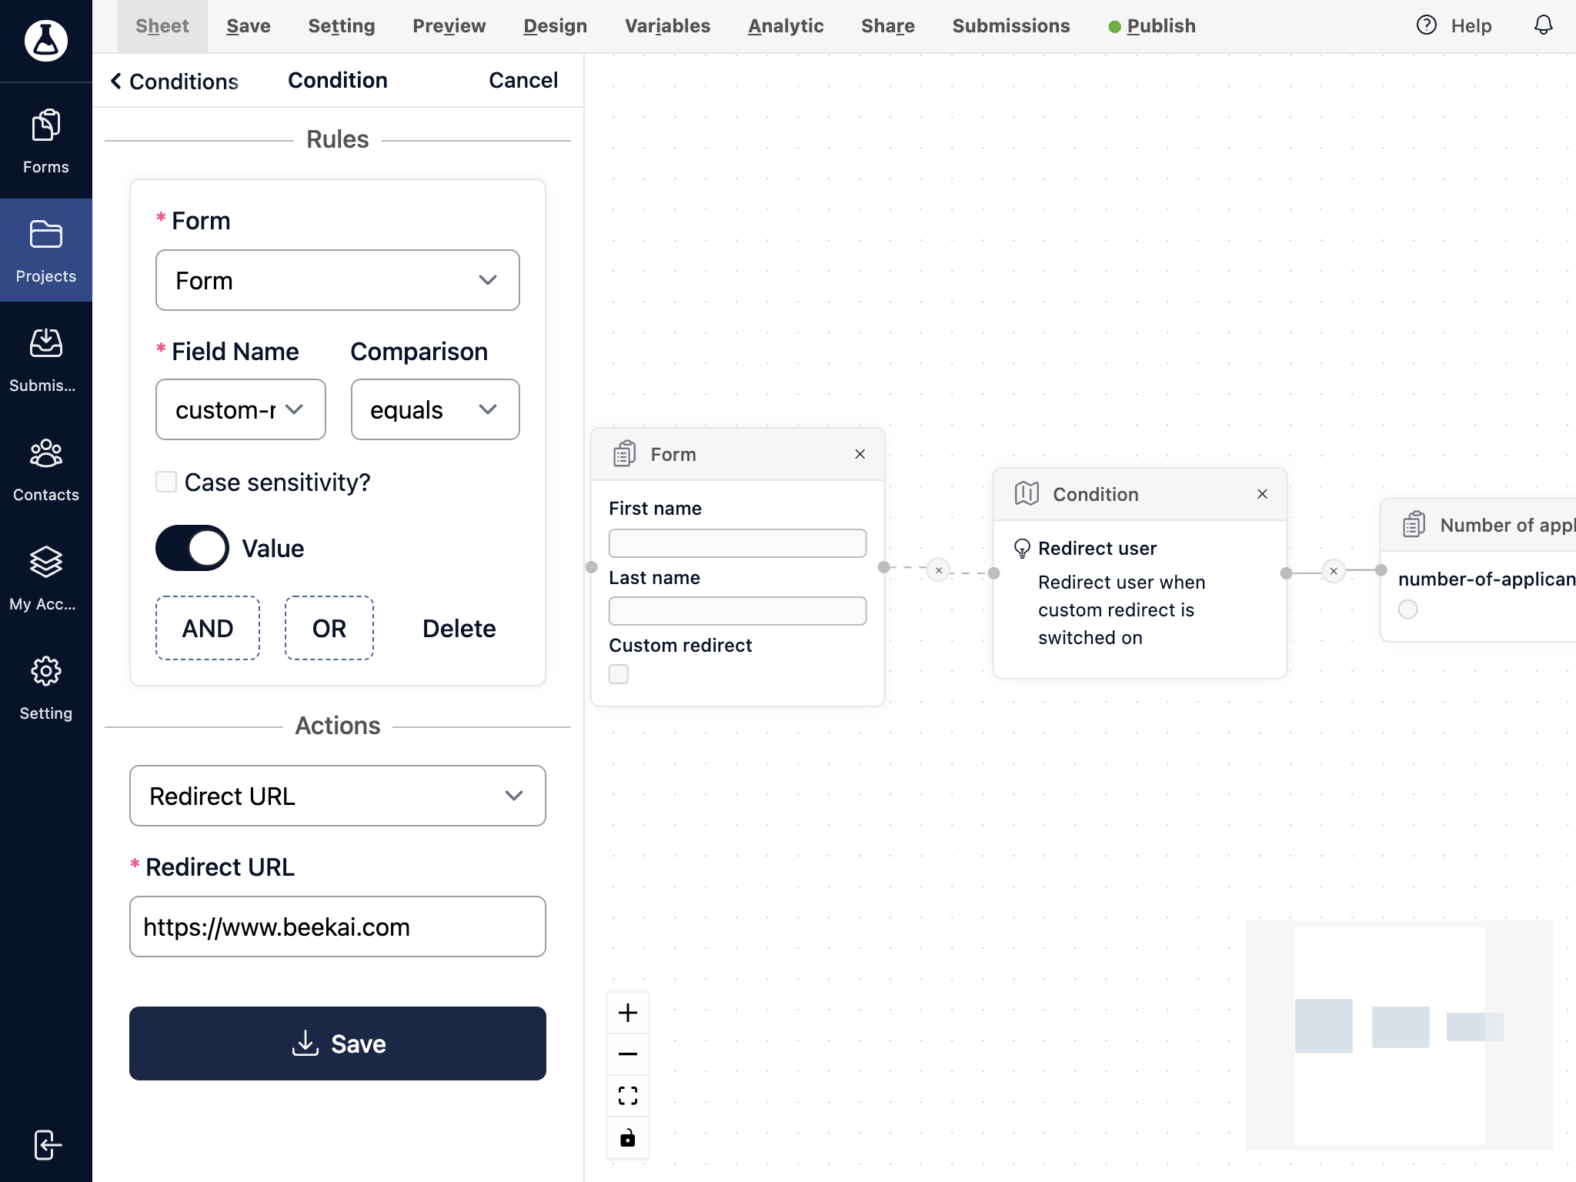Delete the current rule
The width and height of the screenshot is (1576, 1182).
pos(459,629)
